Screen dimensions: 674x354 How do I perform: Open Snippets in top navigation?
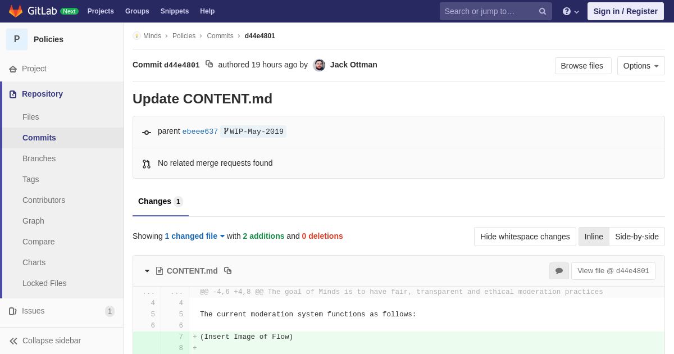coord(175,11)
